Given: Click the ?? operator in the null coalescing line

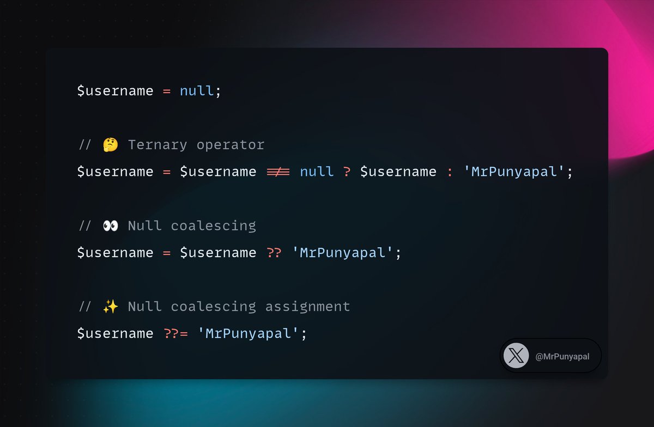Looking at the screenshot, I should [x=274, y=253].
